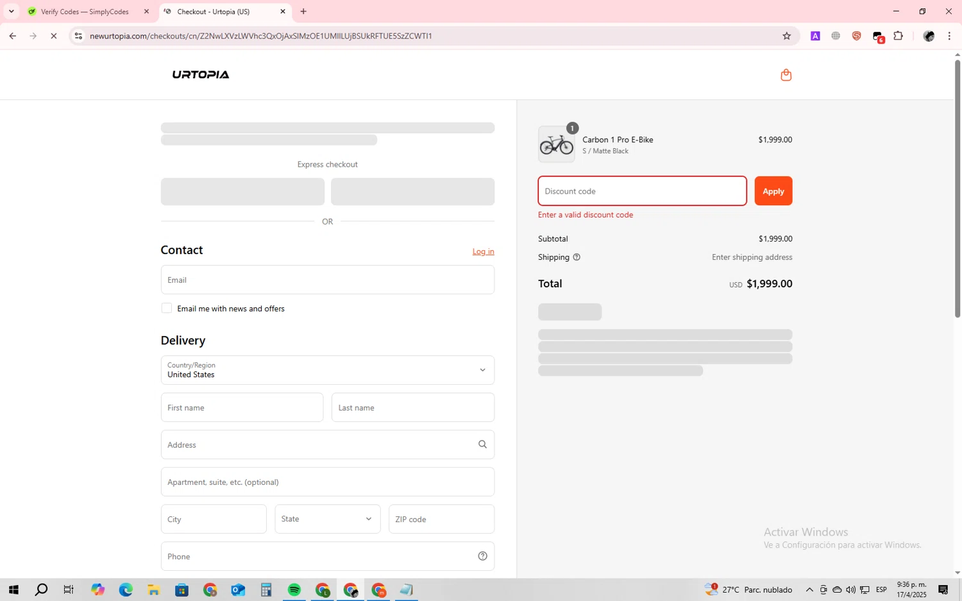Click 'Enter shipping address' text
The height and width of the screenshot is (601, 962).
pyautogui.click(x=752, y=257)
